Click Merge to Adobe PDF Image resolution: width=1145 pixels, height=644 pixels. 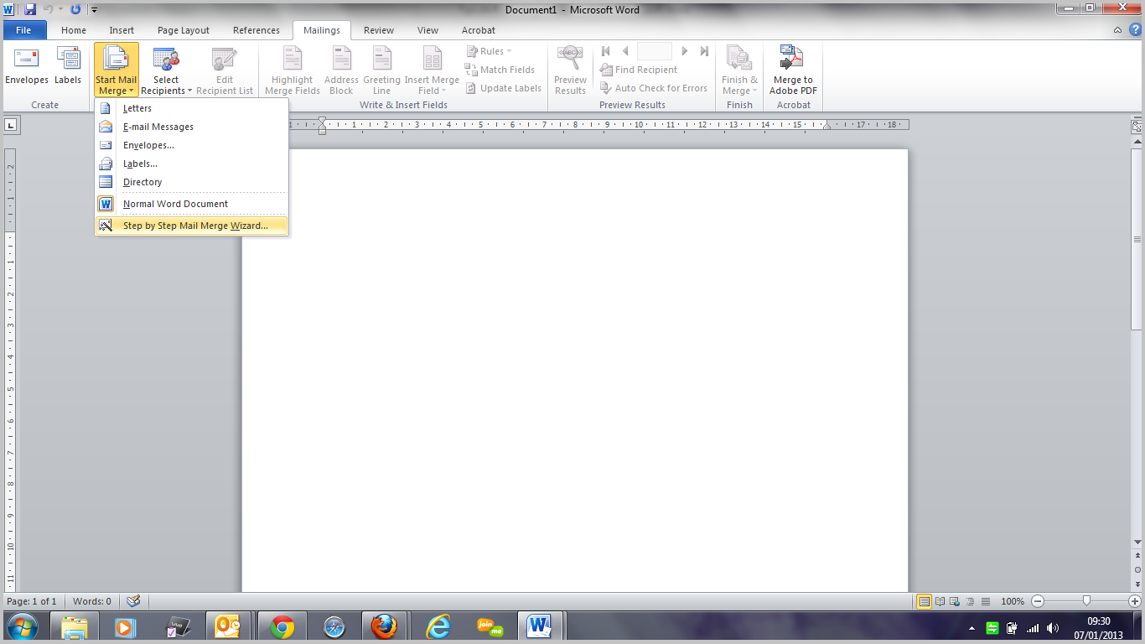pos(793,70)
